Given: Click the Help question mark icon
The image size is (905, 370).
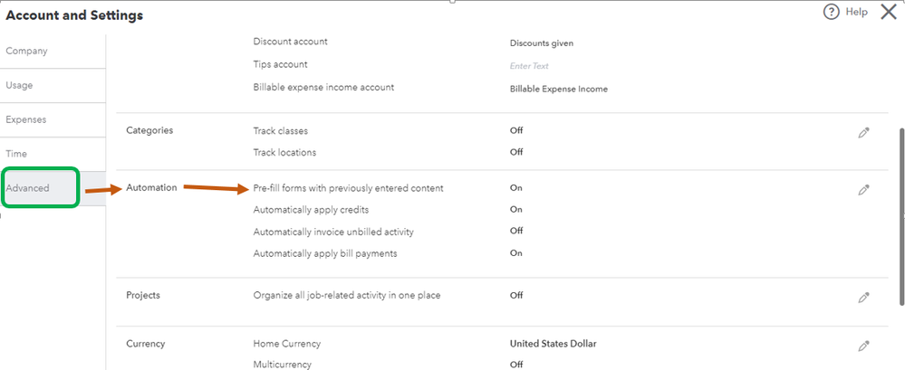Looking at the screenshot, I should pyautogui.click(x=831, y=12).
